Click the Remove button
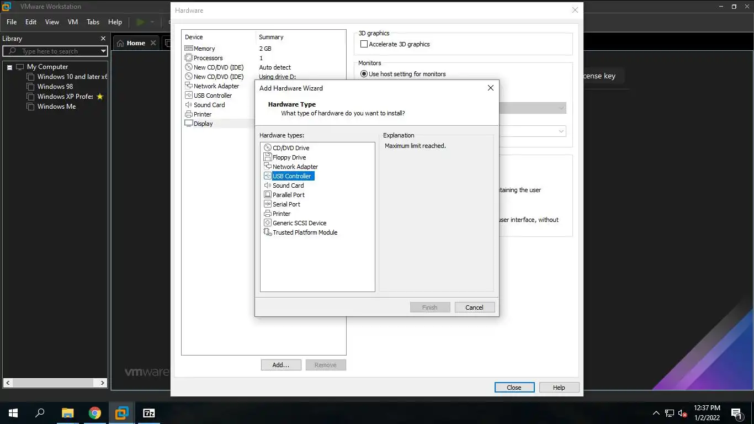This screenshot has height=424, width=754. [x=326, y=365]
